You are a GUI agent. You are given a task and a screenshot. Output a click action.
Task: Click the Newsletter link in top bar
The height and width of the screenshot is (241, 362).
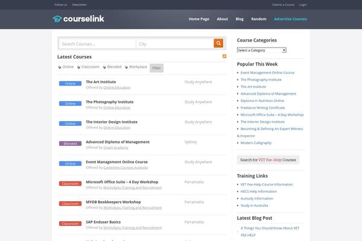[x=80, y=5]
